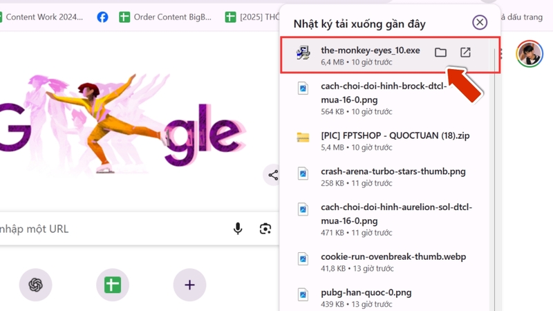Click the zip folder icon for FPTSHOP file
This screenshot has height=311, width=553.
pyautogui.click(x=303, y=137)
